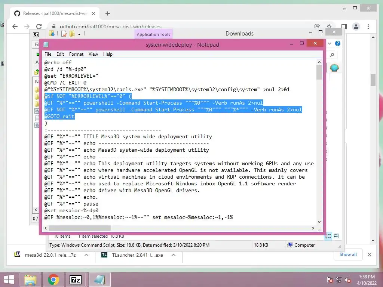Close the Chrome downloads bar
This screenshot has width=383, height=287.
pyautogui.click(x=369, y=254)
